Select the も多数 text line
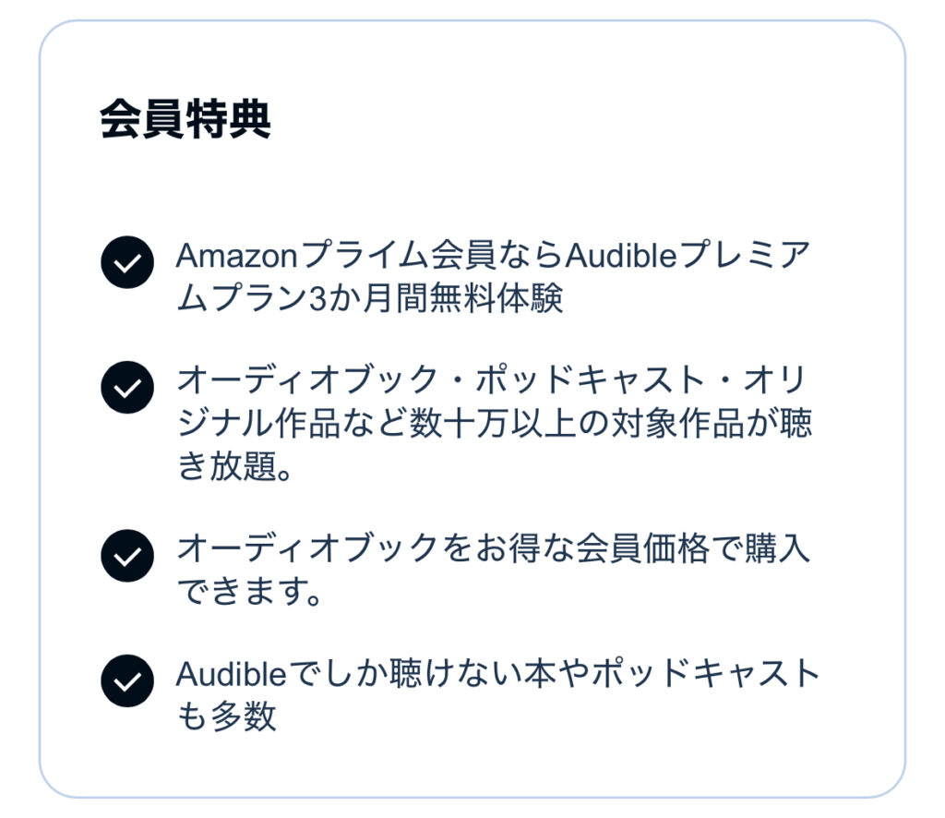The height and width of the screenshot is (818, 945). (x=227, y=716)
